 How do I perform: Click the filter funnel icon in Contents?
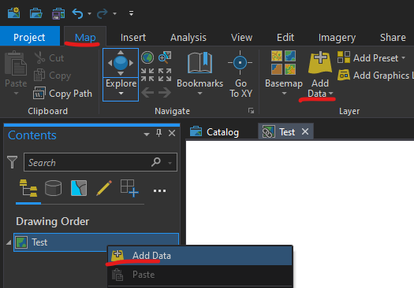[12, 162]
